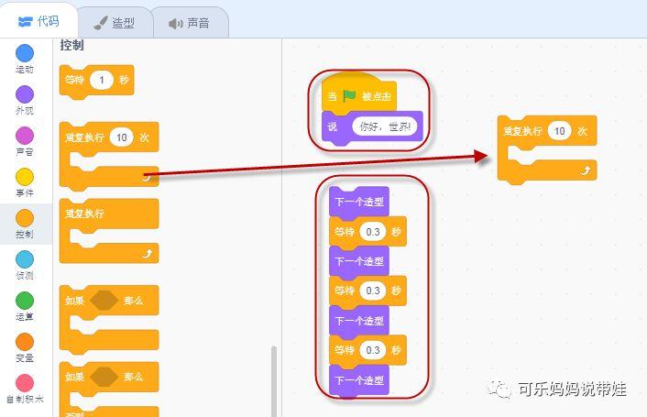This screenshot has height=417, width=647.
Task: Click the first 如果 那么 block in palette
Action: click(x=109, y=320)
